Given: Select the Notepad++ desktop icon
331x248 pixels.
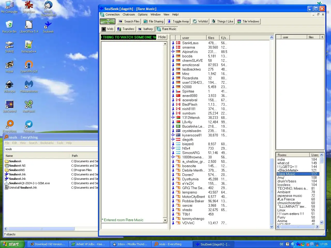Looking at the screenshot, I should [x=29, y=47].
